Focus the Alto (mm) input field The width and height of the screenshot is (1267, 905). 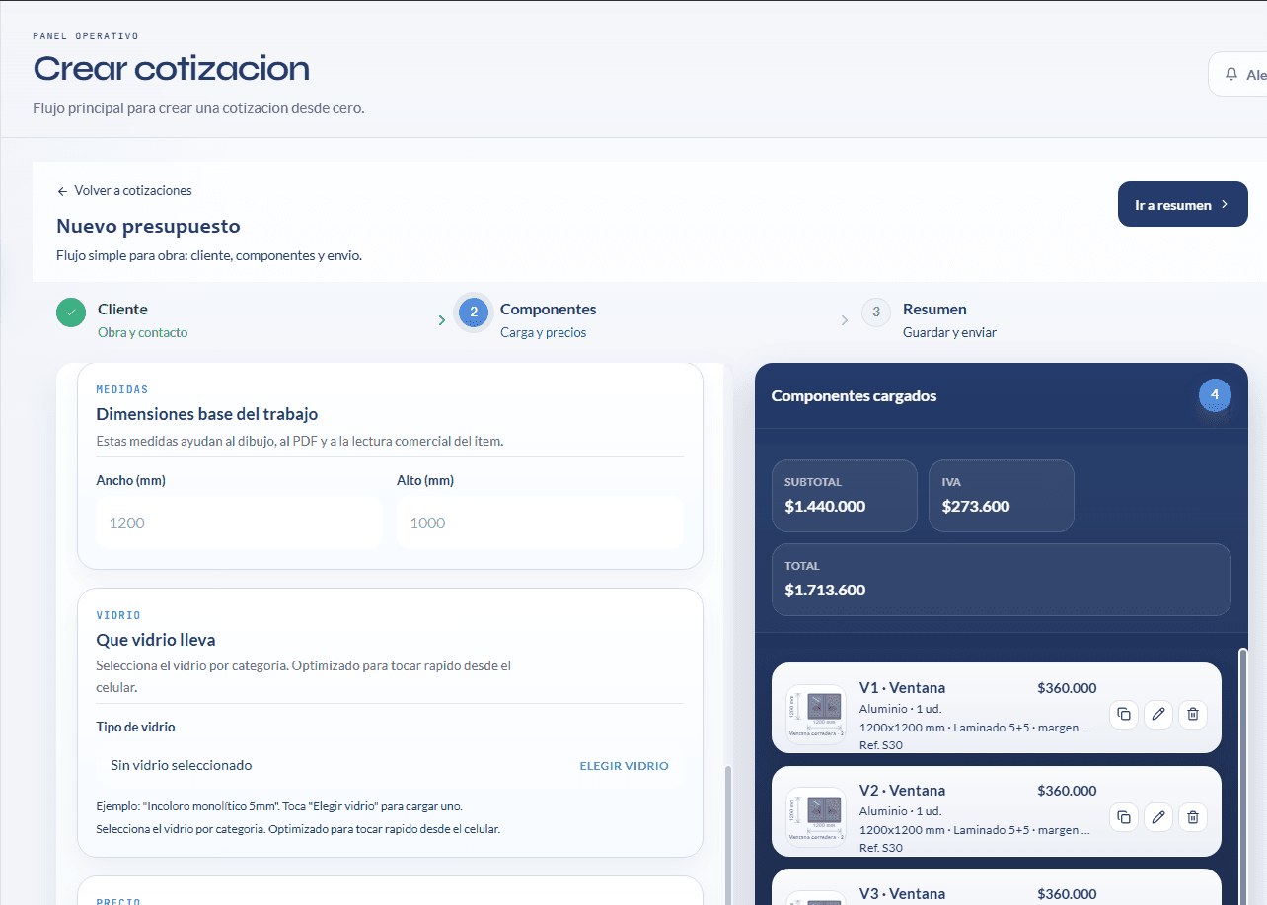540,522
